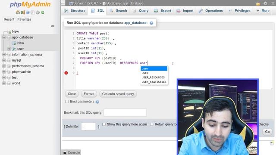Viewport: 276px width, 155px height.
Task: Expand the user table node
Action: 9,49
